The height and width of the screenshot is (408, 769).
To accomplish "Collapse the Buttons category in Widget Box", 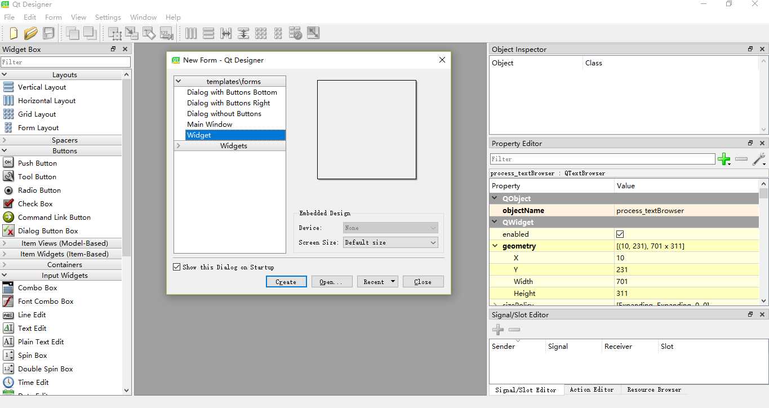I will (5, 150).
